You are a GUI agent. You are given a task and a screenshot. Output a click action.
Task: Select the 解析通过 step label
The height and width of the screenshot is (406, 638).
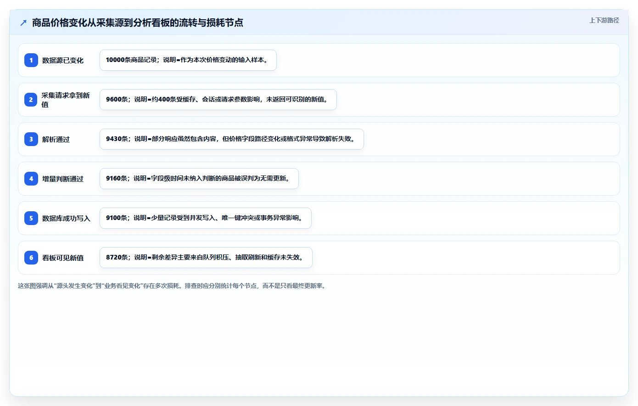pos(56,139)
